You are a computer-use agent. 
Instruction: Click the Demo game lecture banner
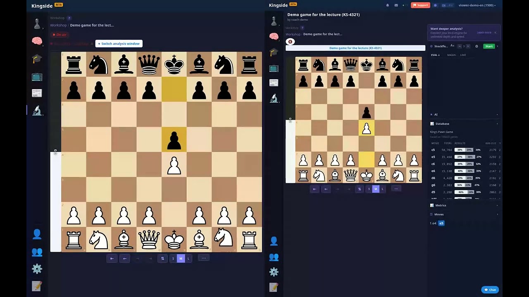tap(355, 48)
